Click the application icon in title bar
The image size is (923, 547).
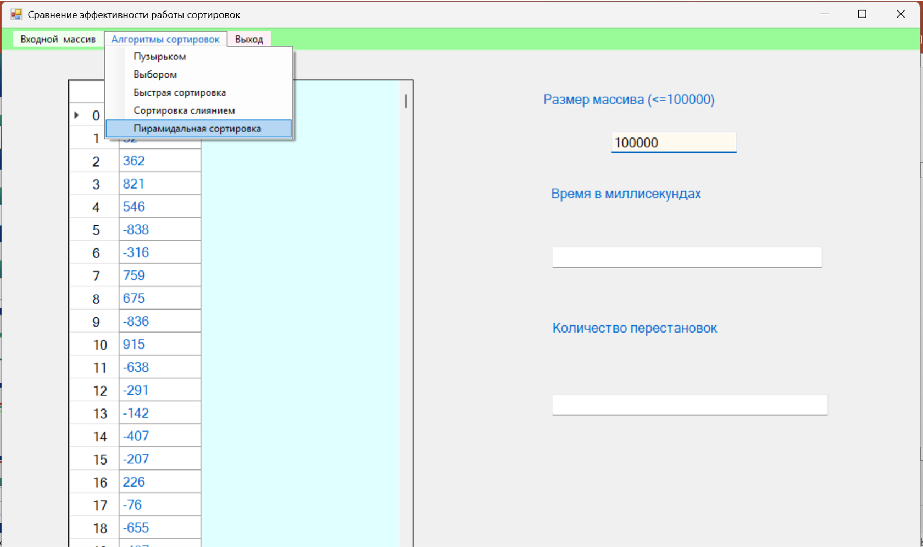[x=16, y=14]
